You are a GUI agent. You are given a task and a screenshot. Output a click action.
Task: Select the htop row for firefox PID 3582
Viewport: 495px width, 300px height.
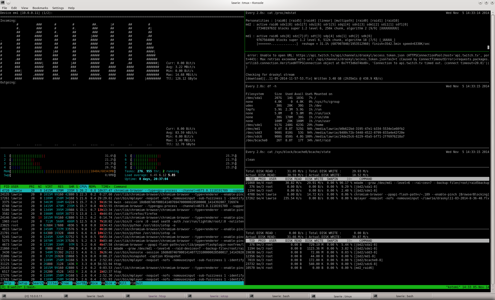[122, 214]
